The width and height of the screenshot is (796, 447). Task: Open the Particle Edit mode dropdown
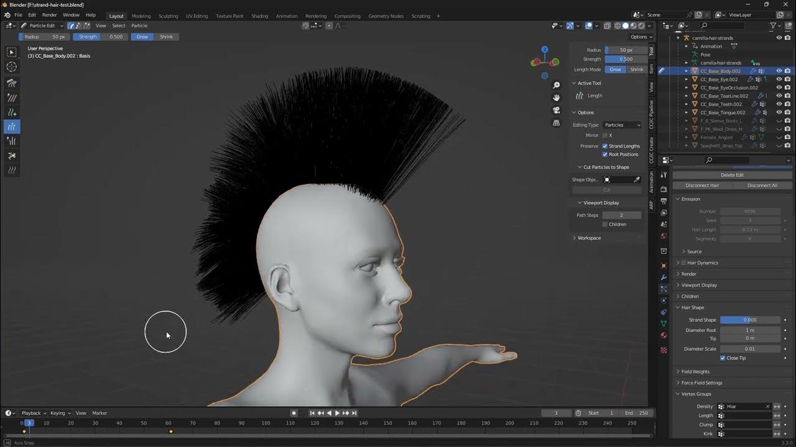(x=42, y=25)
